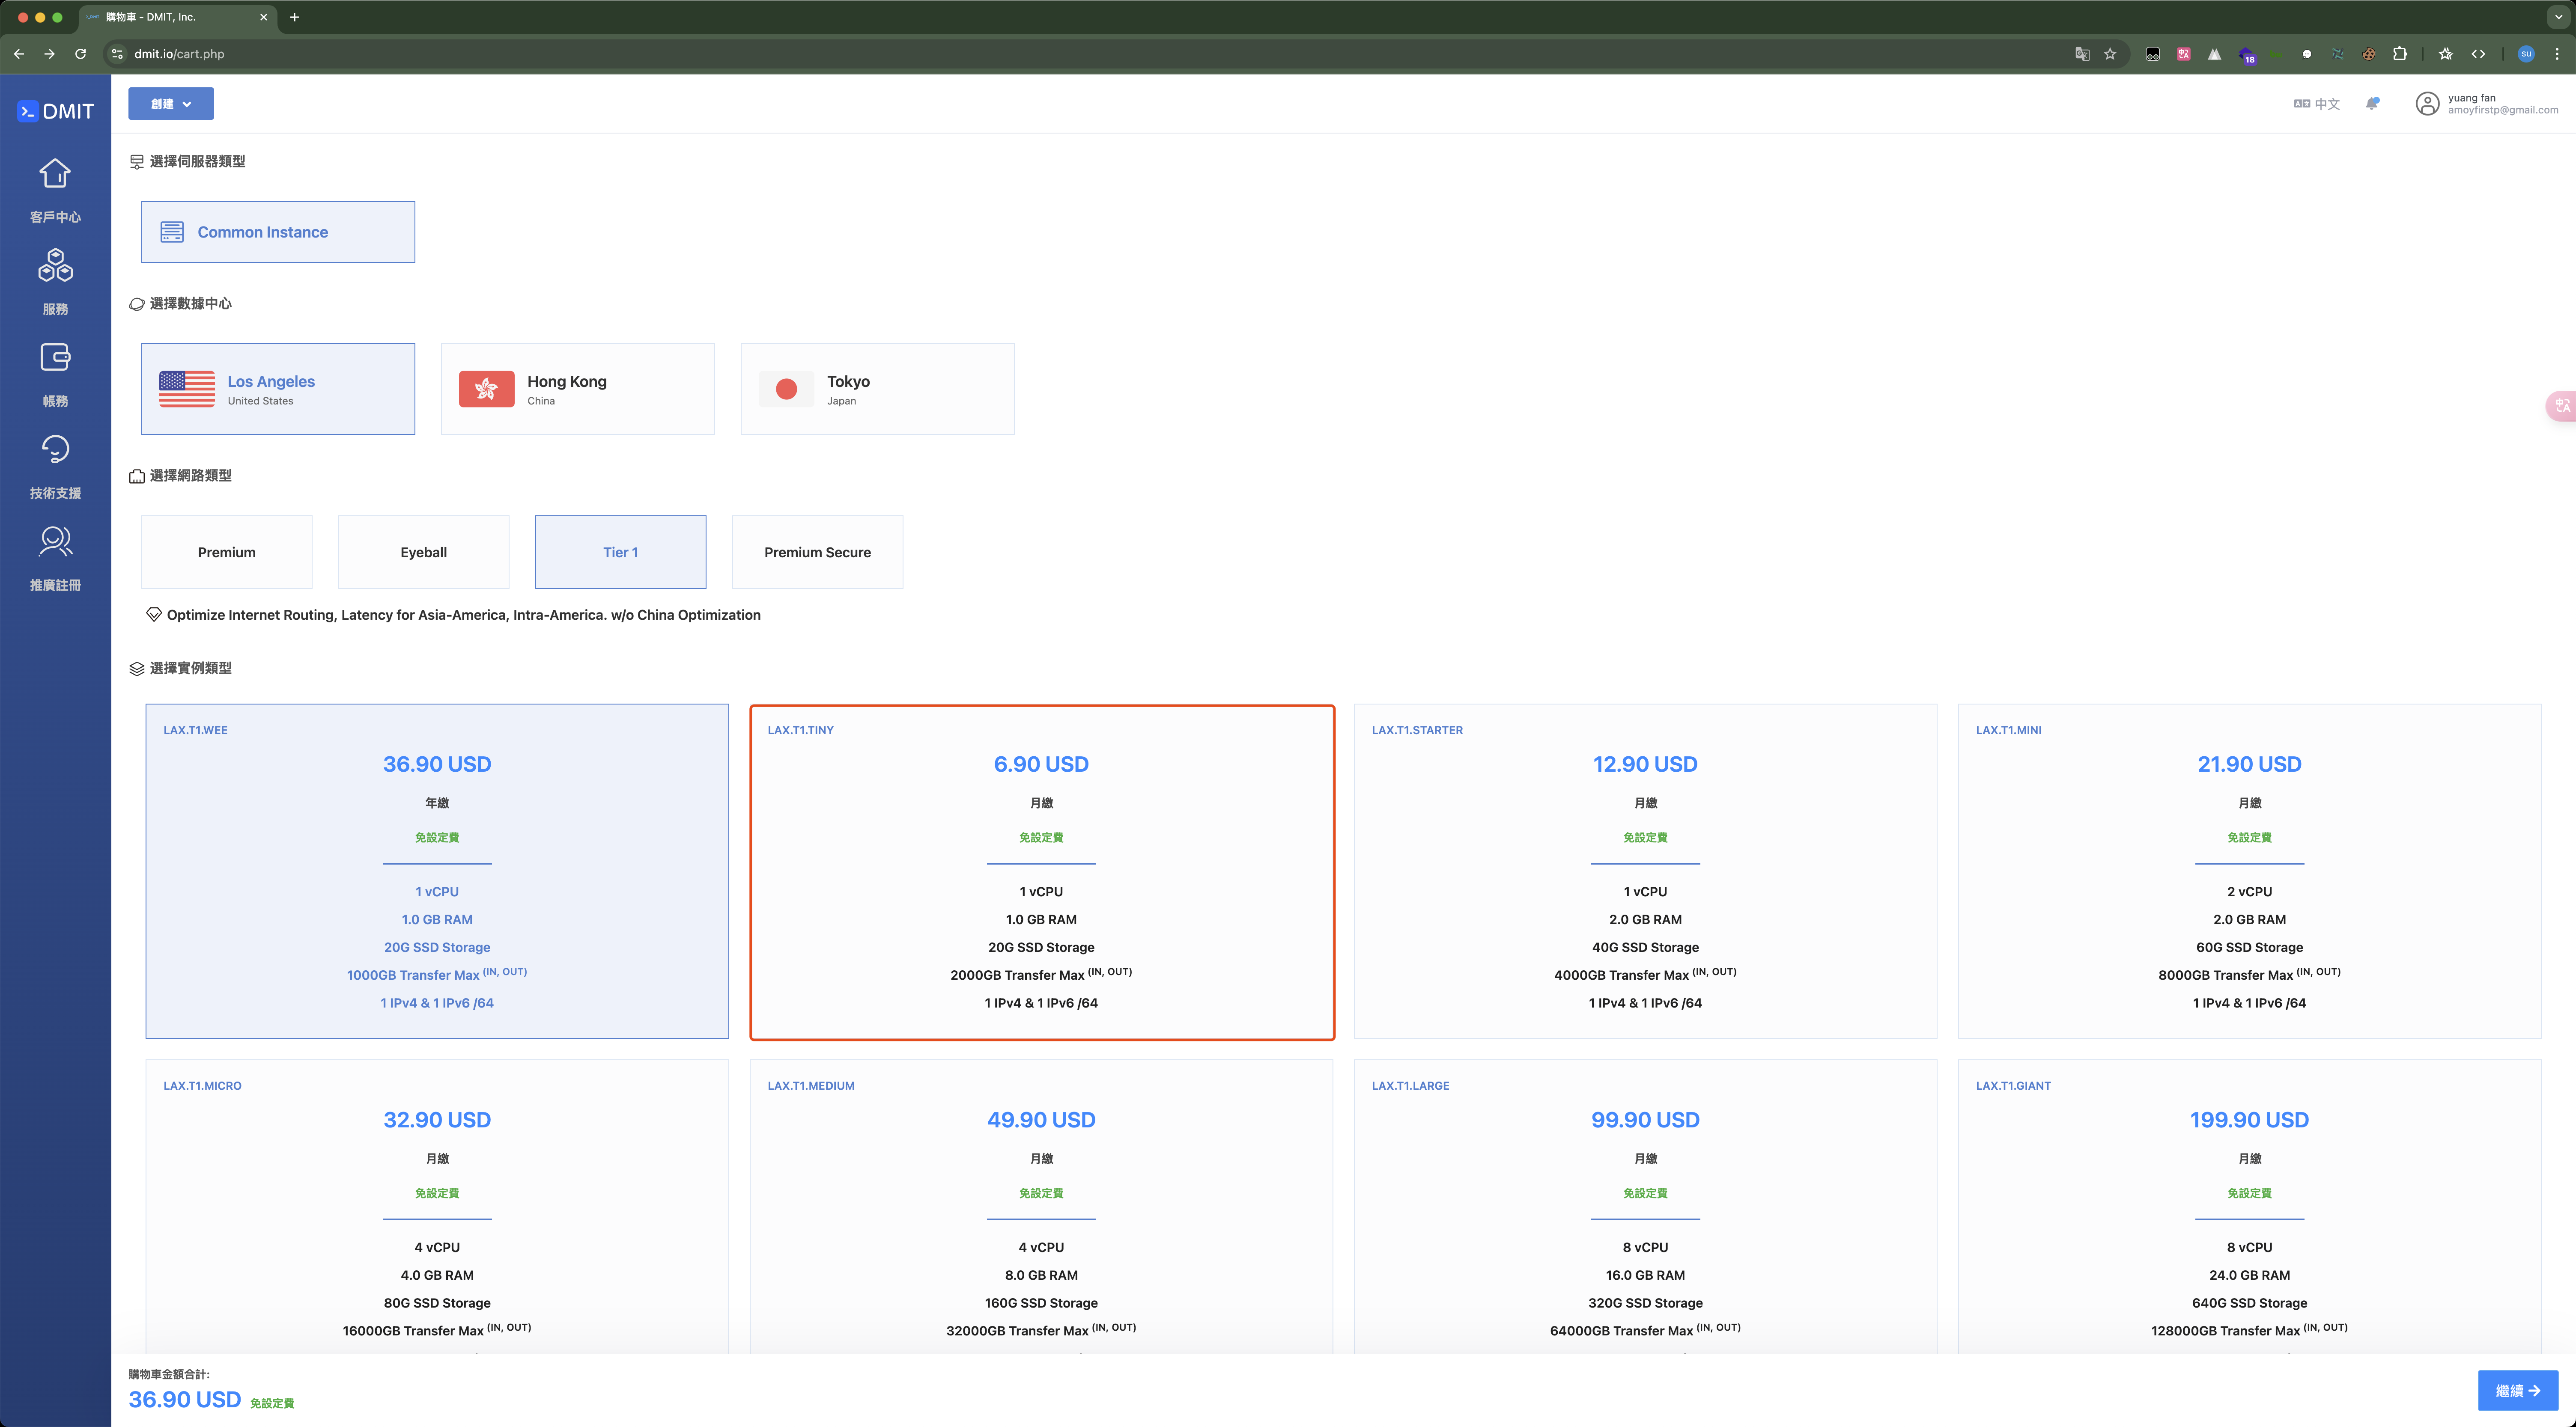Click the floating translate widget on right edge
The width and height of the screenshot is (2576, 1427).
pos(2562,405)
